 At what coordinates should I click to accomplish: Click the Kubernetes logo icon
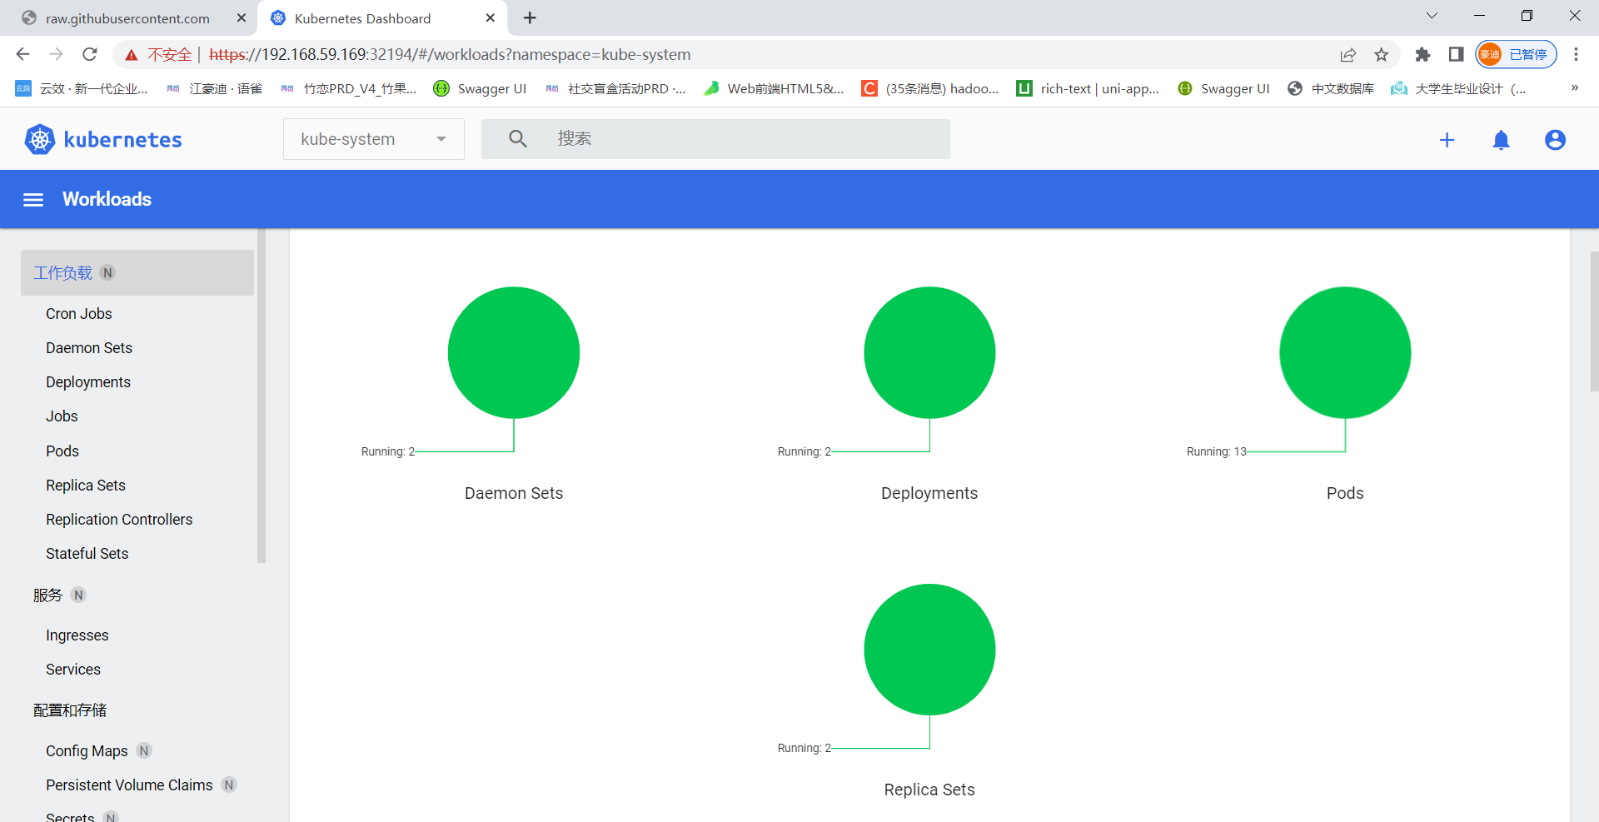coord(39,139)
